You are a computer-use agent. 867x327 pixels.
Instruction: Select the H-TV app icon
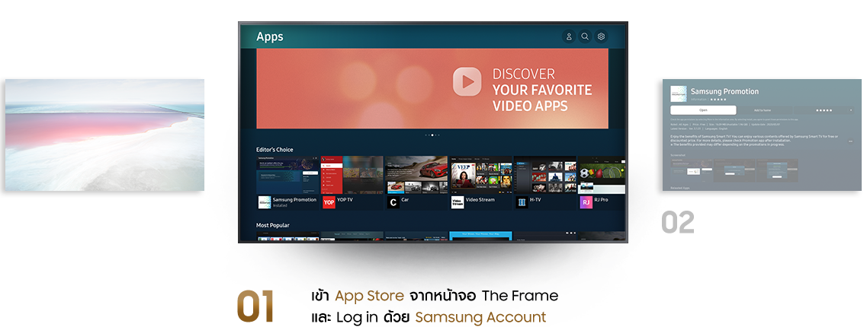pos(522,202)
